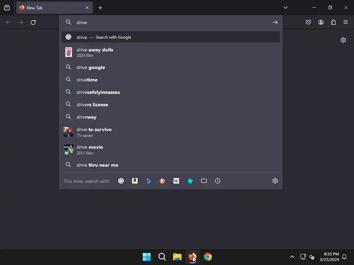
Task: Show hidden system tray icons
Action: click(x=292, y=257)
